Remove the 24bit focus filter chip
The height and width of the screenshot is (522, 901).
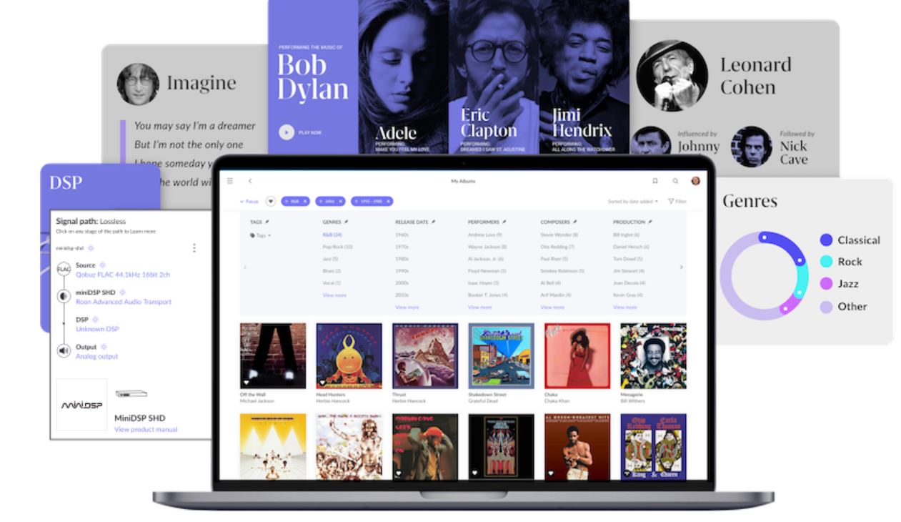340,202
